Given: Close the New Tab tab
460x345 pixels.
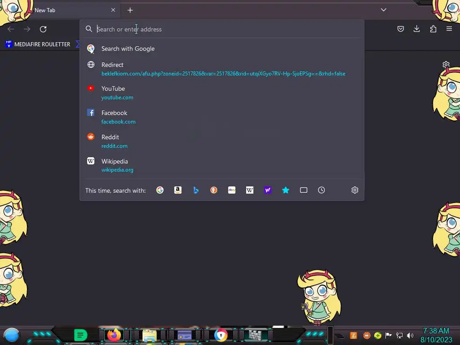Looking at the screenshot, I should coord(113,10).
